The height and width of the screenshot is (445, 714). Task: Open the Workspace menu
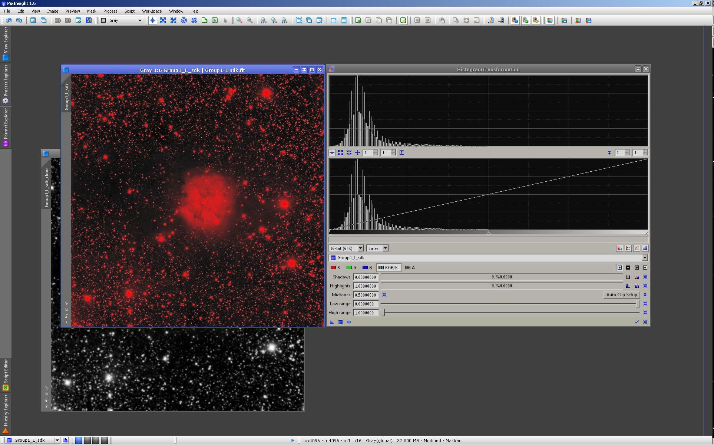[152, 11]
